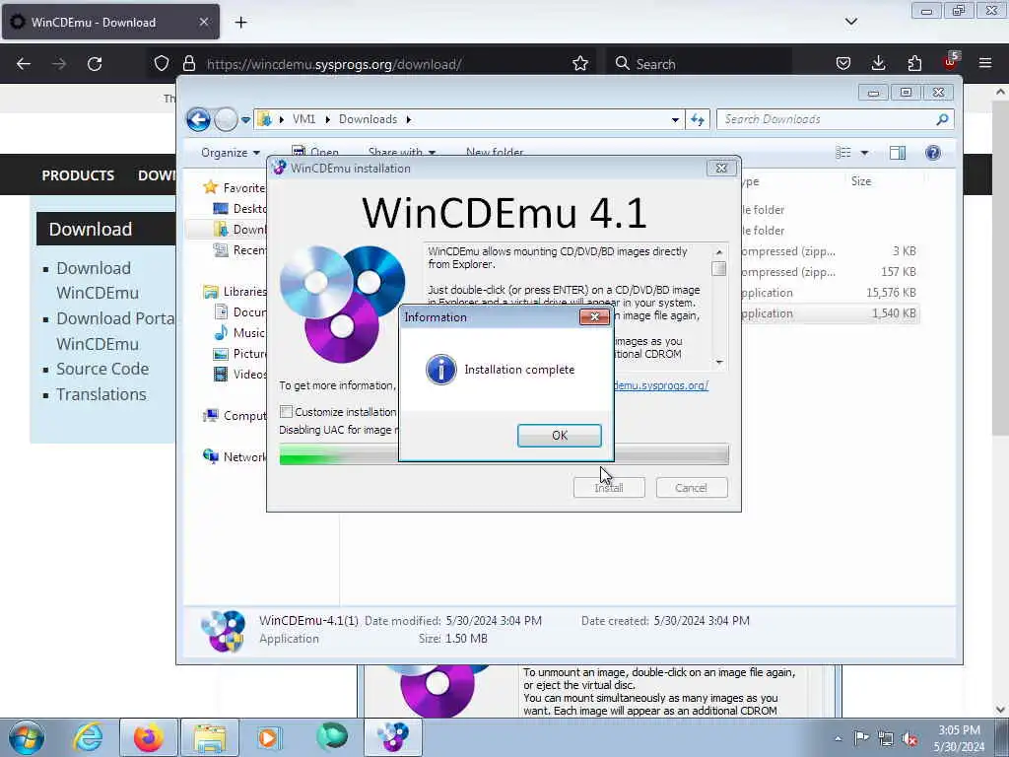
Task: Open the Firefox hamburger menu
Action: click(x=985, y=64)
